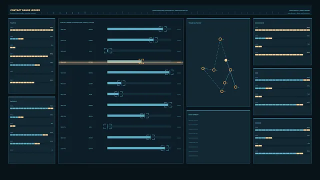Click the bracket handle on the last ledger row
Screen dimensions: 320x180
pos(165,148)
